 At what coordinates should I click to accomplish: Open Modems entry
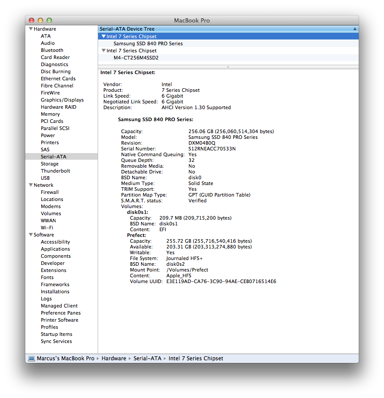[x=51, y=207]
